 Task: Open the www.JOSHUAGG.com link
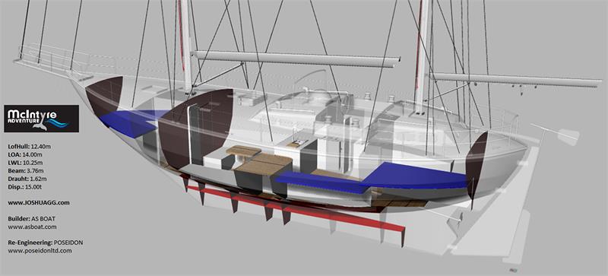click(x=39, y=203)
